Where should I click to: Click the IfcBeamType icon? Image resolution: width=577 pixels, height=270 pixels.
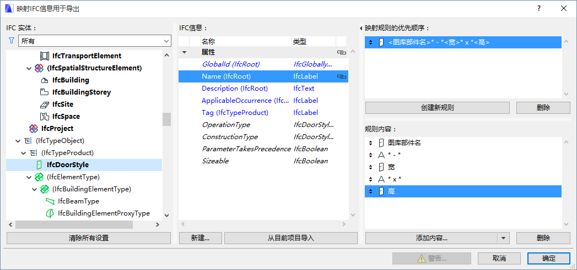(x=50, y=201)
